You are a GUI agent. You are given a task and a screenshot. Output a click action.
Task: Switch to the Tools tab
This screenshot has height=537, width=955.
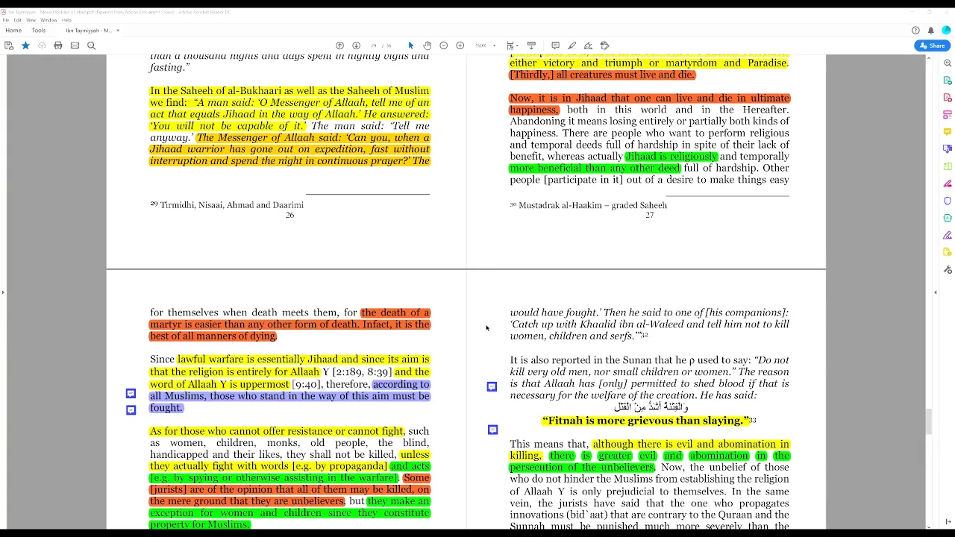(x=39, y=31)
